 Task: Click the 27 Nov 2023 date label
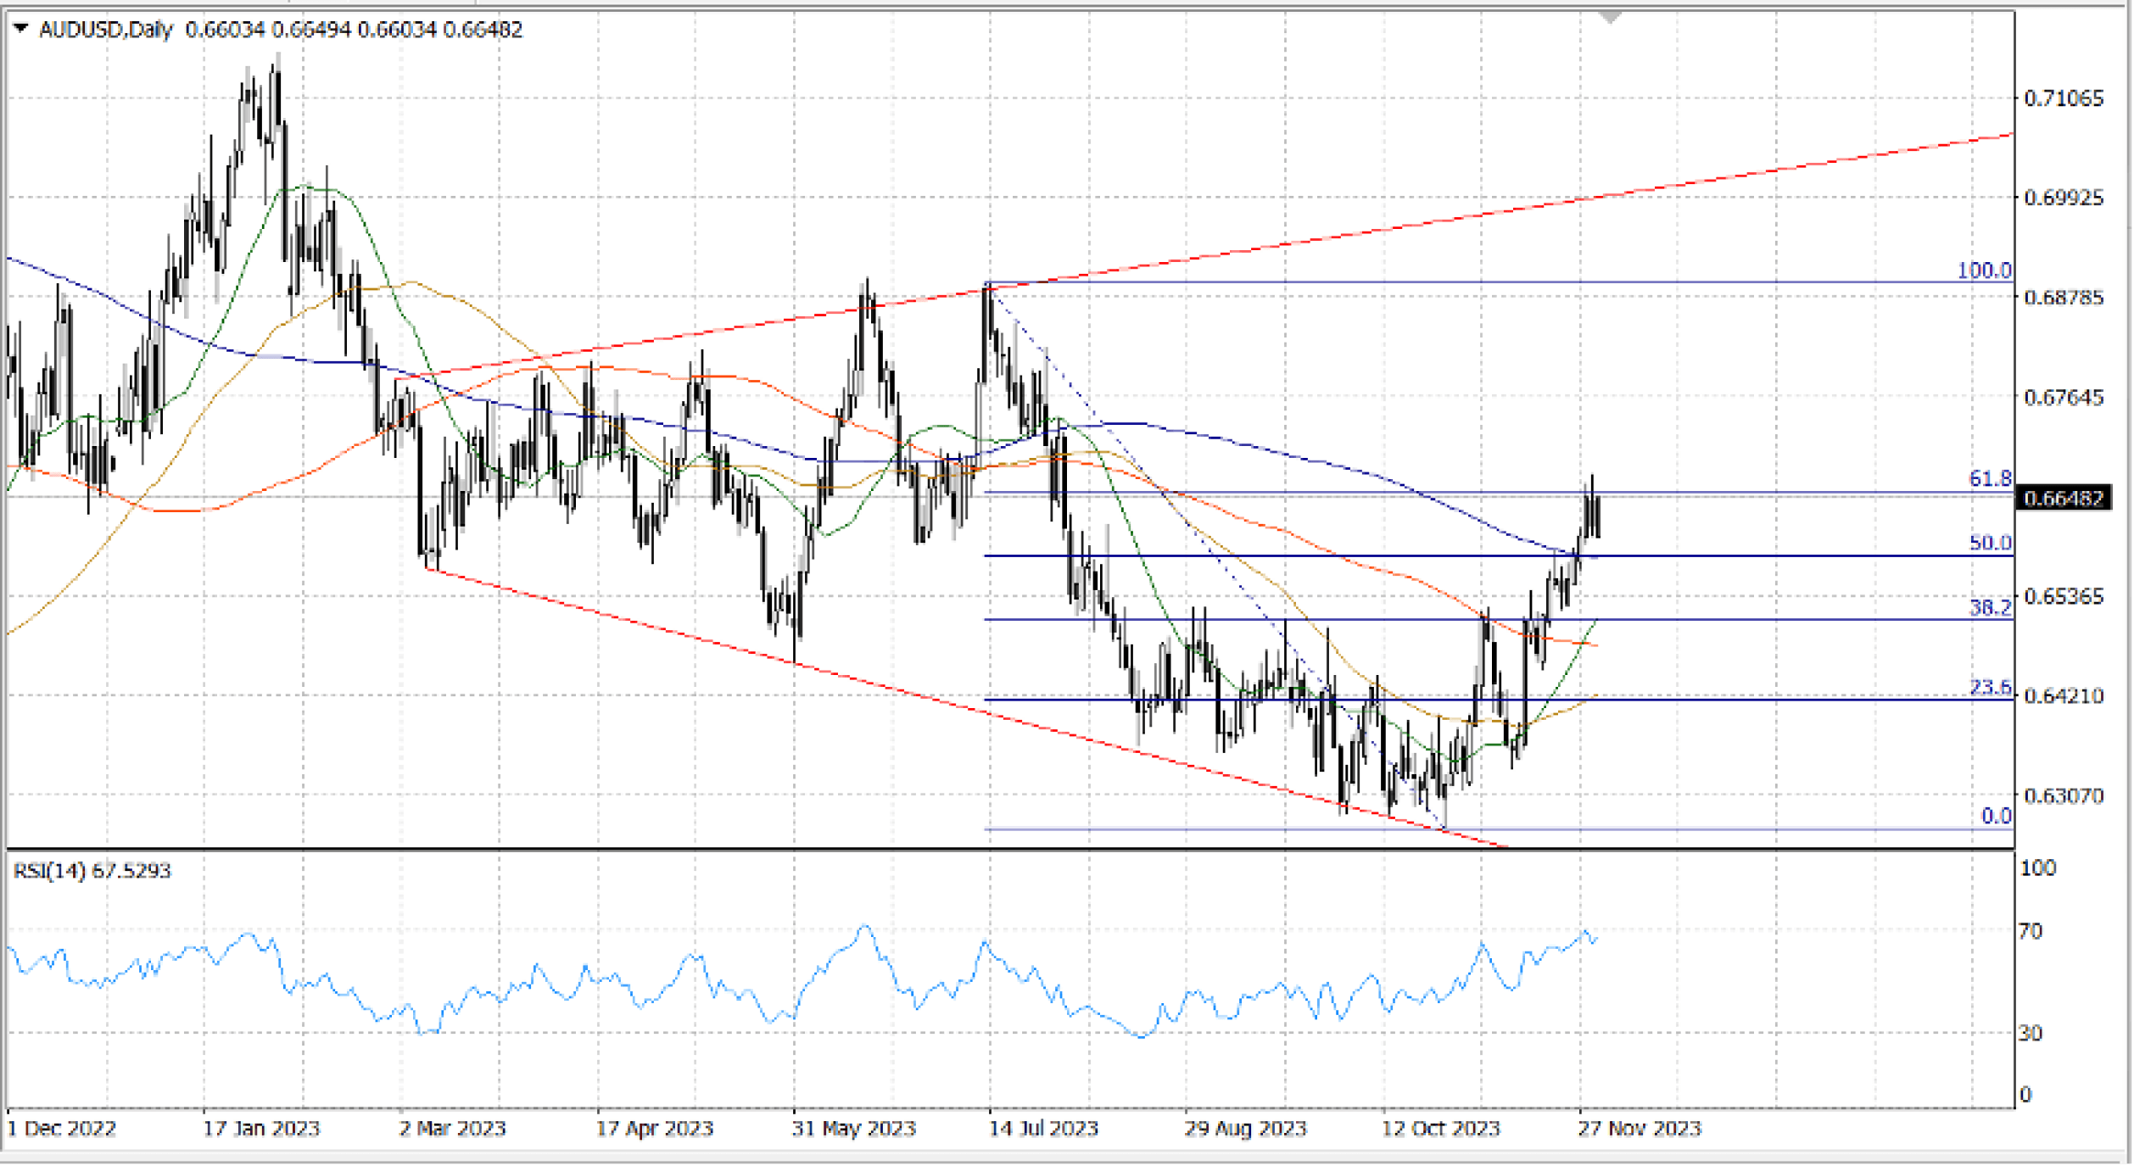pyautogui.click(x=1639, y=1129)
